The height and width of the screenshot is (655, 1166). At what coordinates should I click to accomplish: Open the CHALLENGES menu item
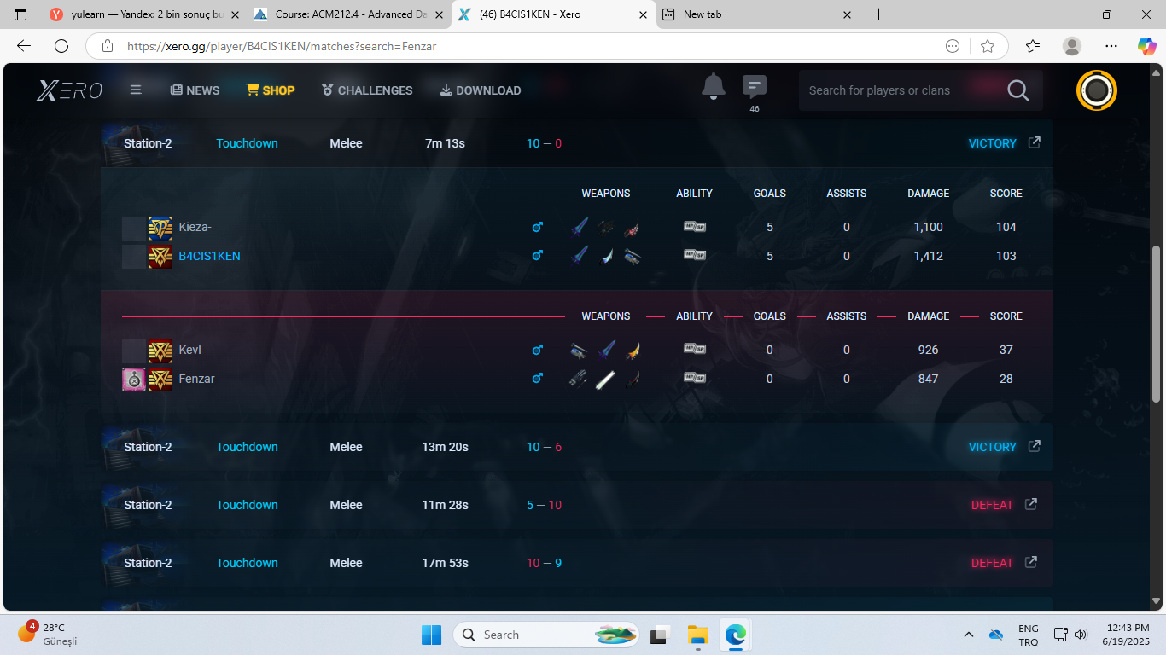click(x=366, y=90)
